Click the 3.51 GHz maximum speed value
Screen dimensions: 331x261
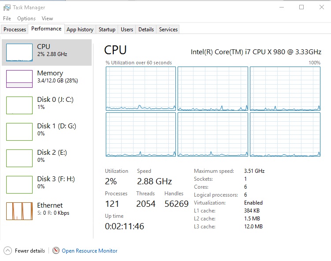click(x=254, y=171)
